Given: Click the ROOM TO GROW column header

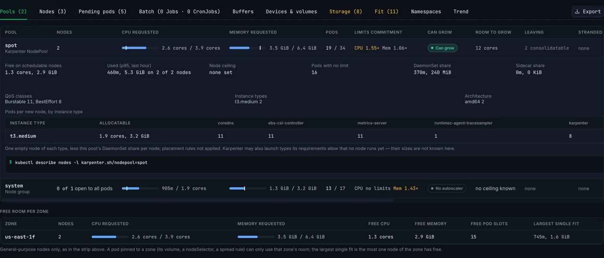Looking at the screenshot, I should pyautogui.click(x=493, y=32).
